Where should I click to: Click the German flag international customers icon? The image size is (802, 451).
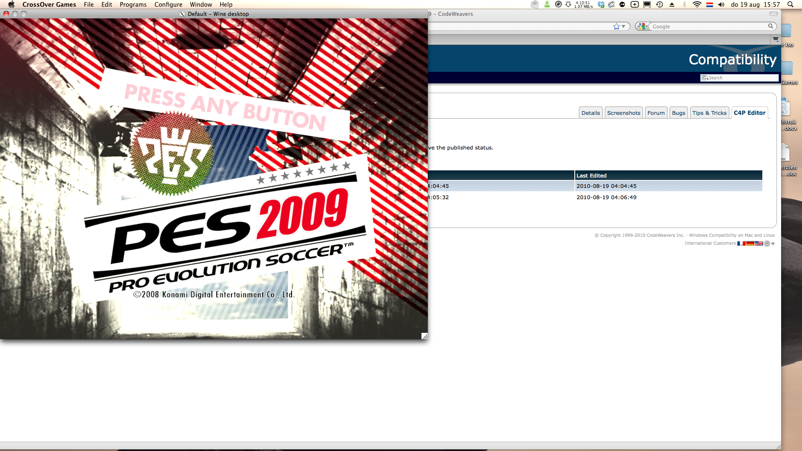tap(750, 243)
